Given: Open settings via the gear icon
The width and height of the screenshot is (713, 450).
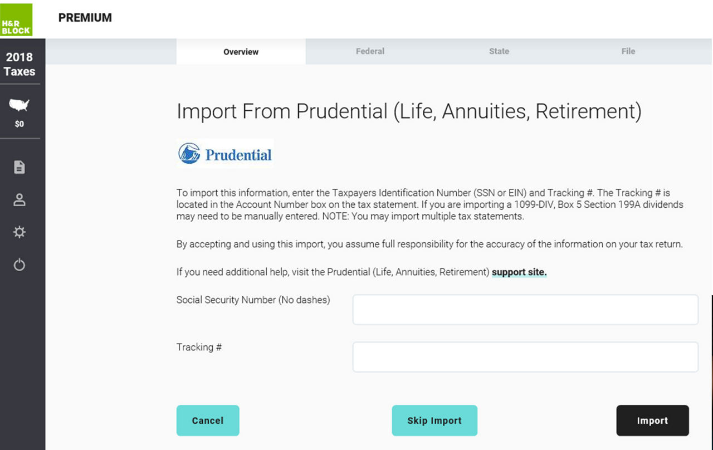Looking at the screenshot, I should (20, 232).
